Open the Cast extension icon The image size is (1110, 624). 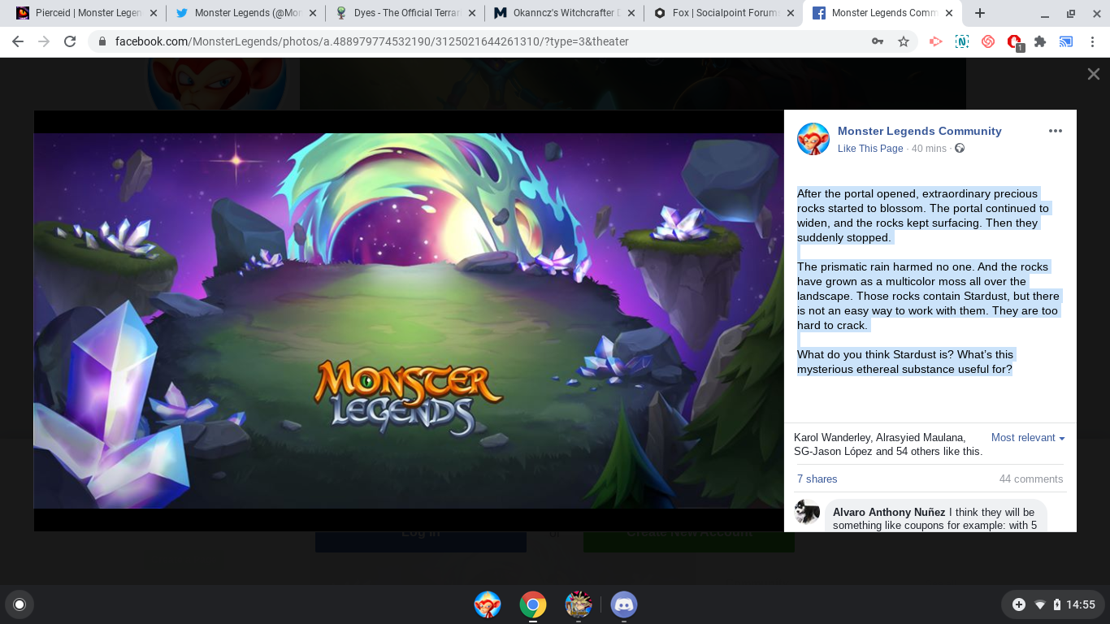(x=1066, y=41)
